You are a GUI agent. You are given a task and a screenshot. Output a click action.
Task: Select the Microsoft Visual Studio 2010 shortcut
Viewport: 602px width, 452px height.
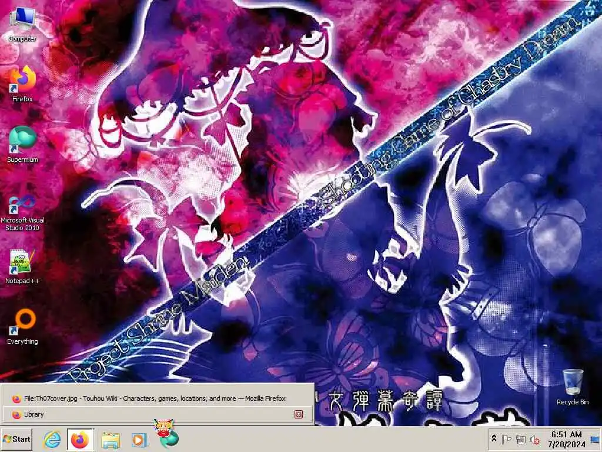click(22, 212)
